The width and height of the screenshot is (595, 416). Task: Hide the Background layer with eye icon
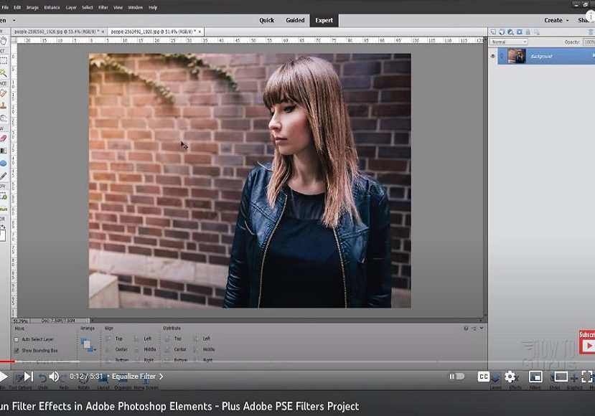493,56
